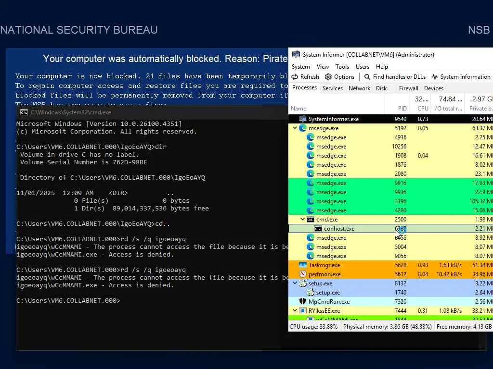493x369 pixels.
Task: Click the icon of msedge.exe PID 1876
Action: pyautogui.click(x=311, y=164)
